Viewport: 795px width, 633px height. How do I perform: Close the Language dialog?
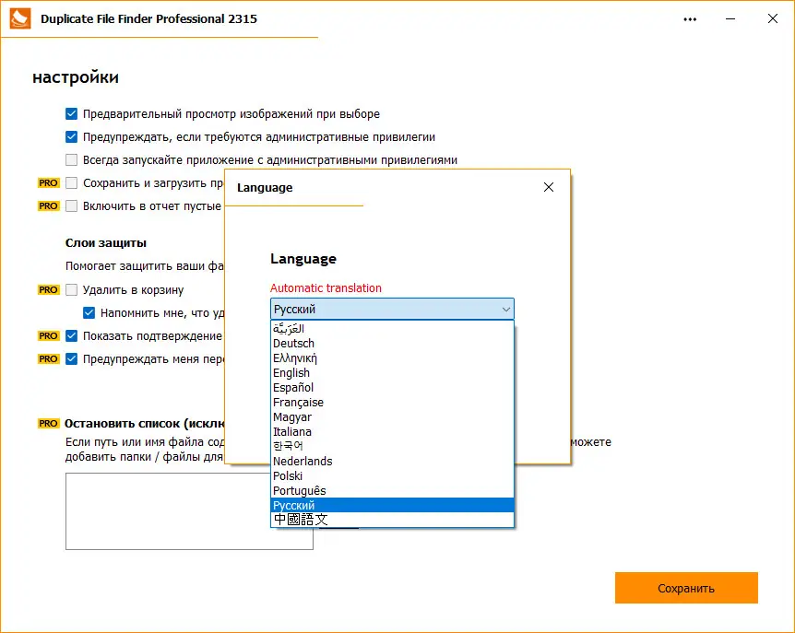548,186
